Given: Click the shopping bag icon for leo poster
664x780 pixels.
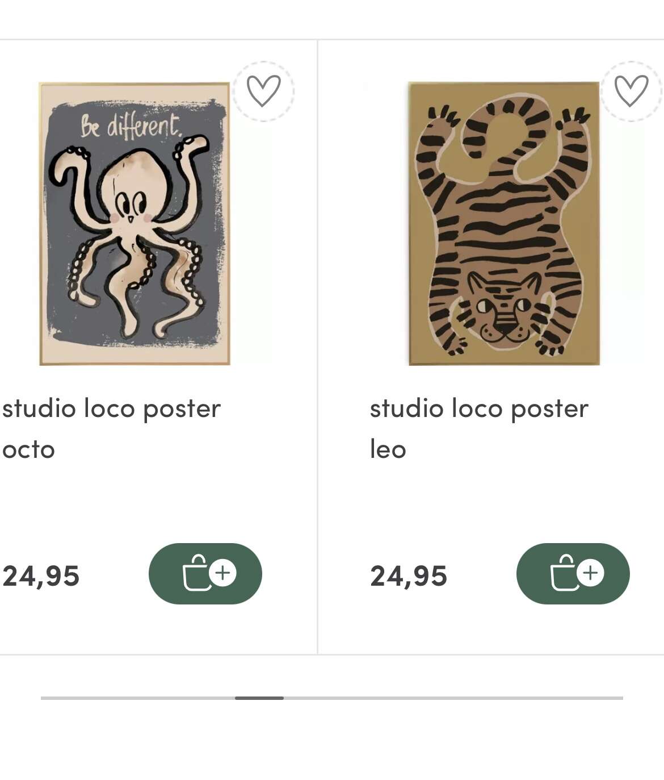Looking at the screenshot, I should point(564,573).
